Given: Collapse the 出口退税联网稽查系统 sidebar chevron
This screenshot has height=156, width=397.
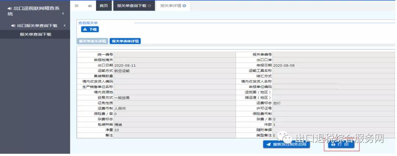Looking at the screenshot, I should tap(63, 14).
